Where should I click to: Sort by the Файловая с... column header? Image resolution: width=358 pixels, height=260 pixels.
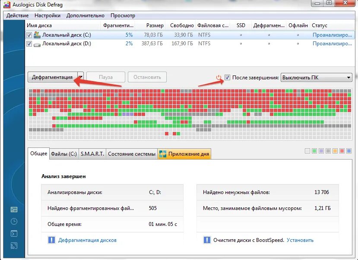(213, 25)
